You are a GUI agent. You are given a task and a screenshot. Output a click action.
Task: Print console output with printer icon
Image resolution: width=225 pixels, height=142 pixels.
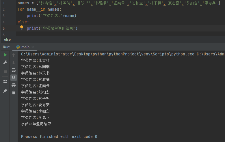(x=14, y=85)
